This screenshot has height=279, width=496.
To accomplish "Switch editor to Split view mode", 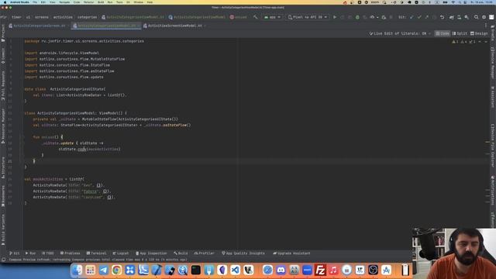I will click(460, 33).
